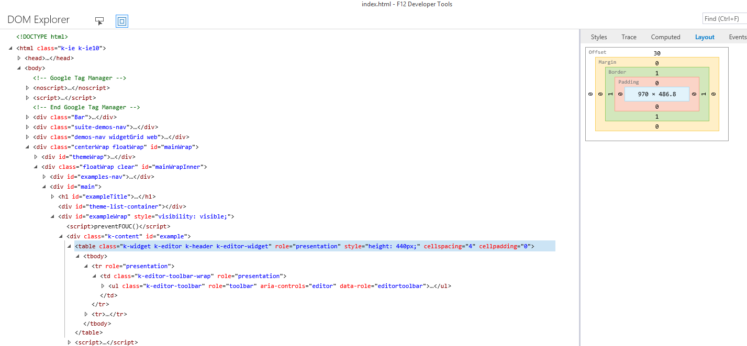
Task: Click the closing </tbody> tag line
Action: (97, 324)
